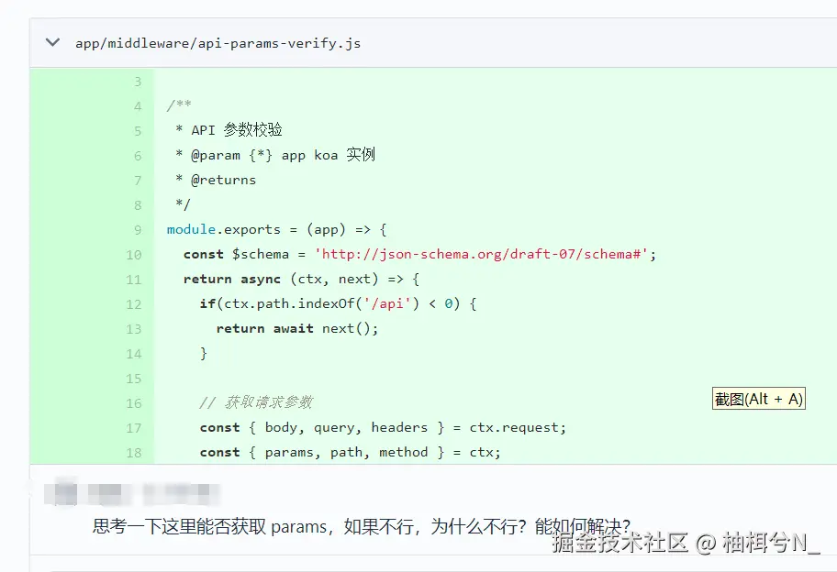Click line number 13 in gutter
The image size is (837, 572).
pyautogui.click(x=134, y=329)
